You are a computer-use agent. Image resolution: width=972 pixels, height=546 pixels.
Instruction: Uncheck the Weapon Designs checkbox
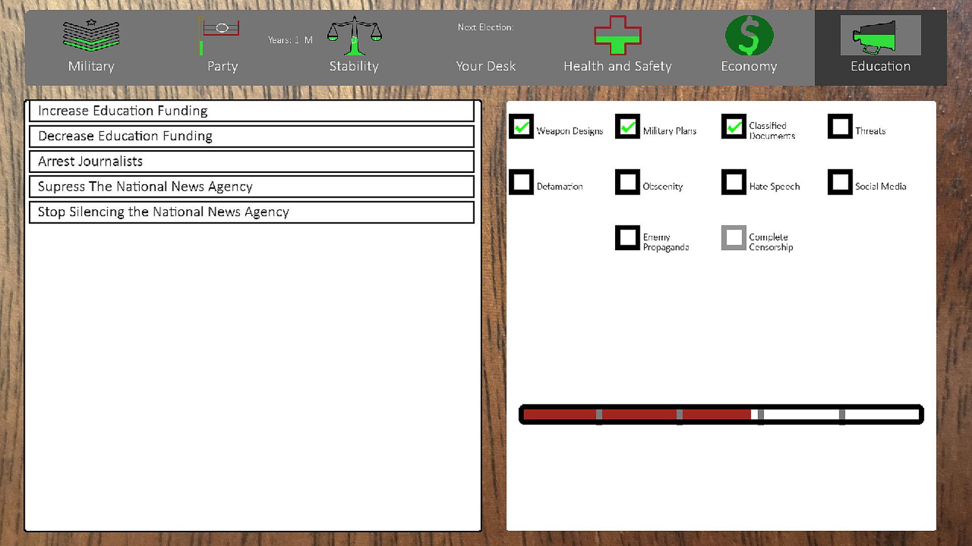(521, 126)
